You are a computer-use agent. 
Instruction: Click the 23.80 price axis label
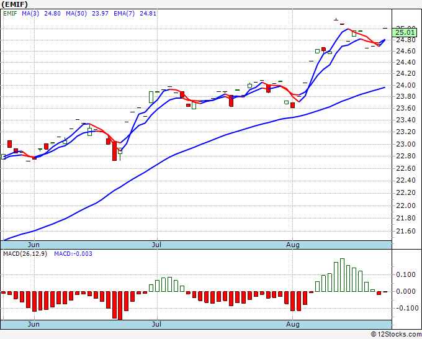(406, 97)
